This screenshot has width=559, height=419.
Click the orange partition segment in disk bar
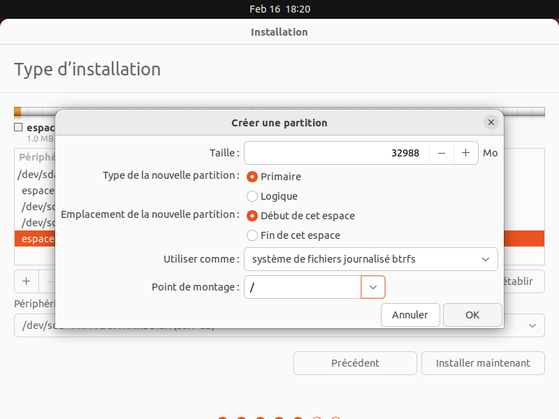tap(17, 112)
